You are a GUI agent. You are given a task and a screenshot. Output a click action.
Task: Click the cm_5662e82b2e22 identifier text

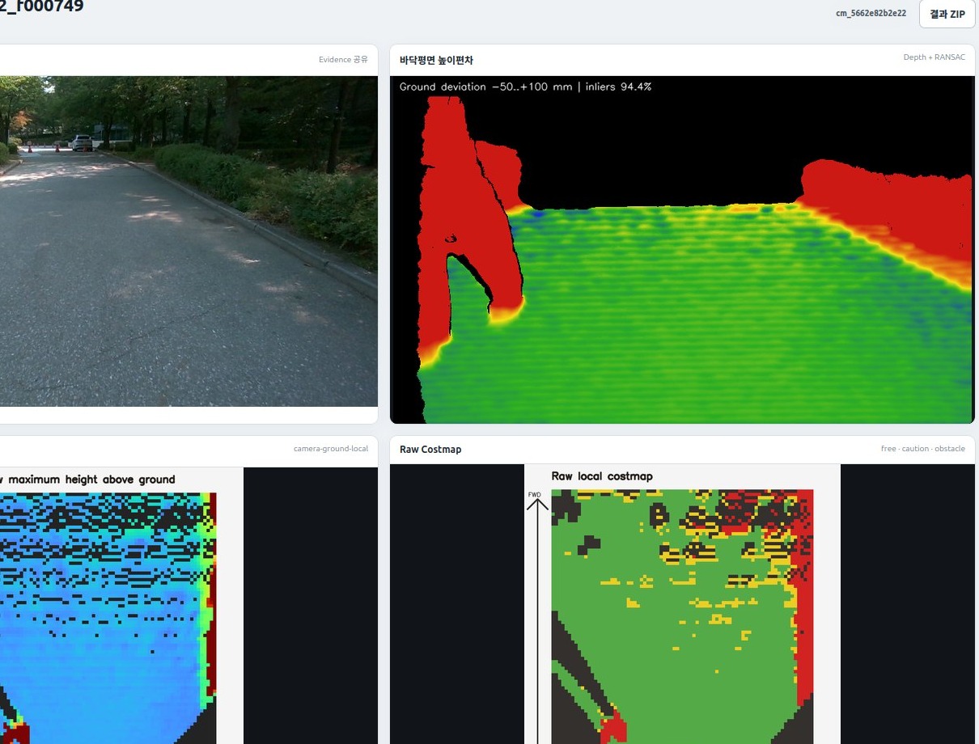click(871, 14)
